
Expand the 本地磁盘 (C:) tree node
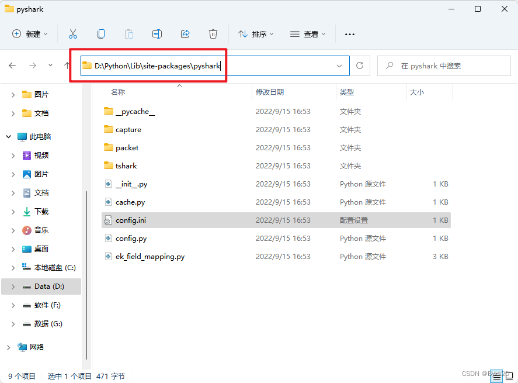tap(13, 268)
